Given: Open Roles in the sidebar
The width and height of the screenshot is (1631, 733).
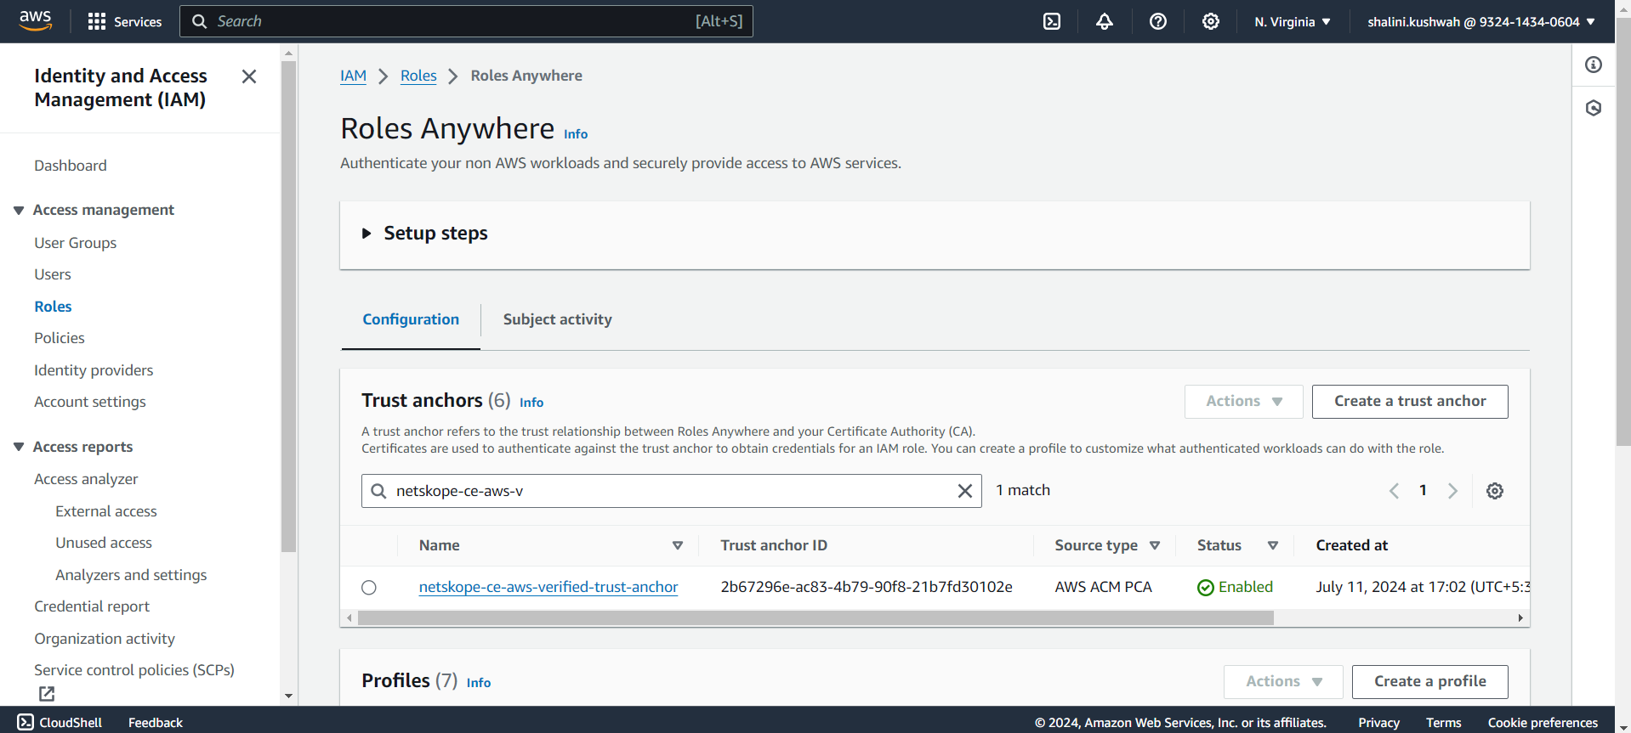Looking at the screenshot, I should pos(53,307).
